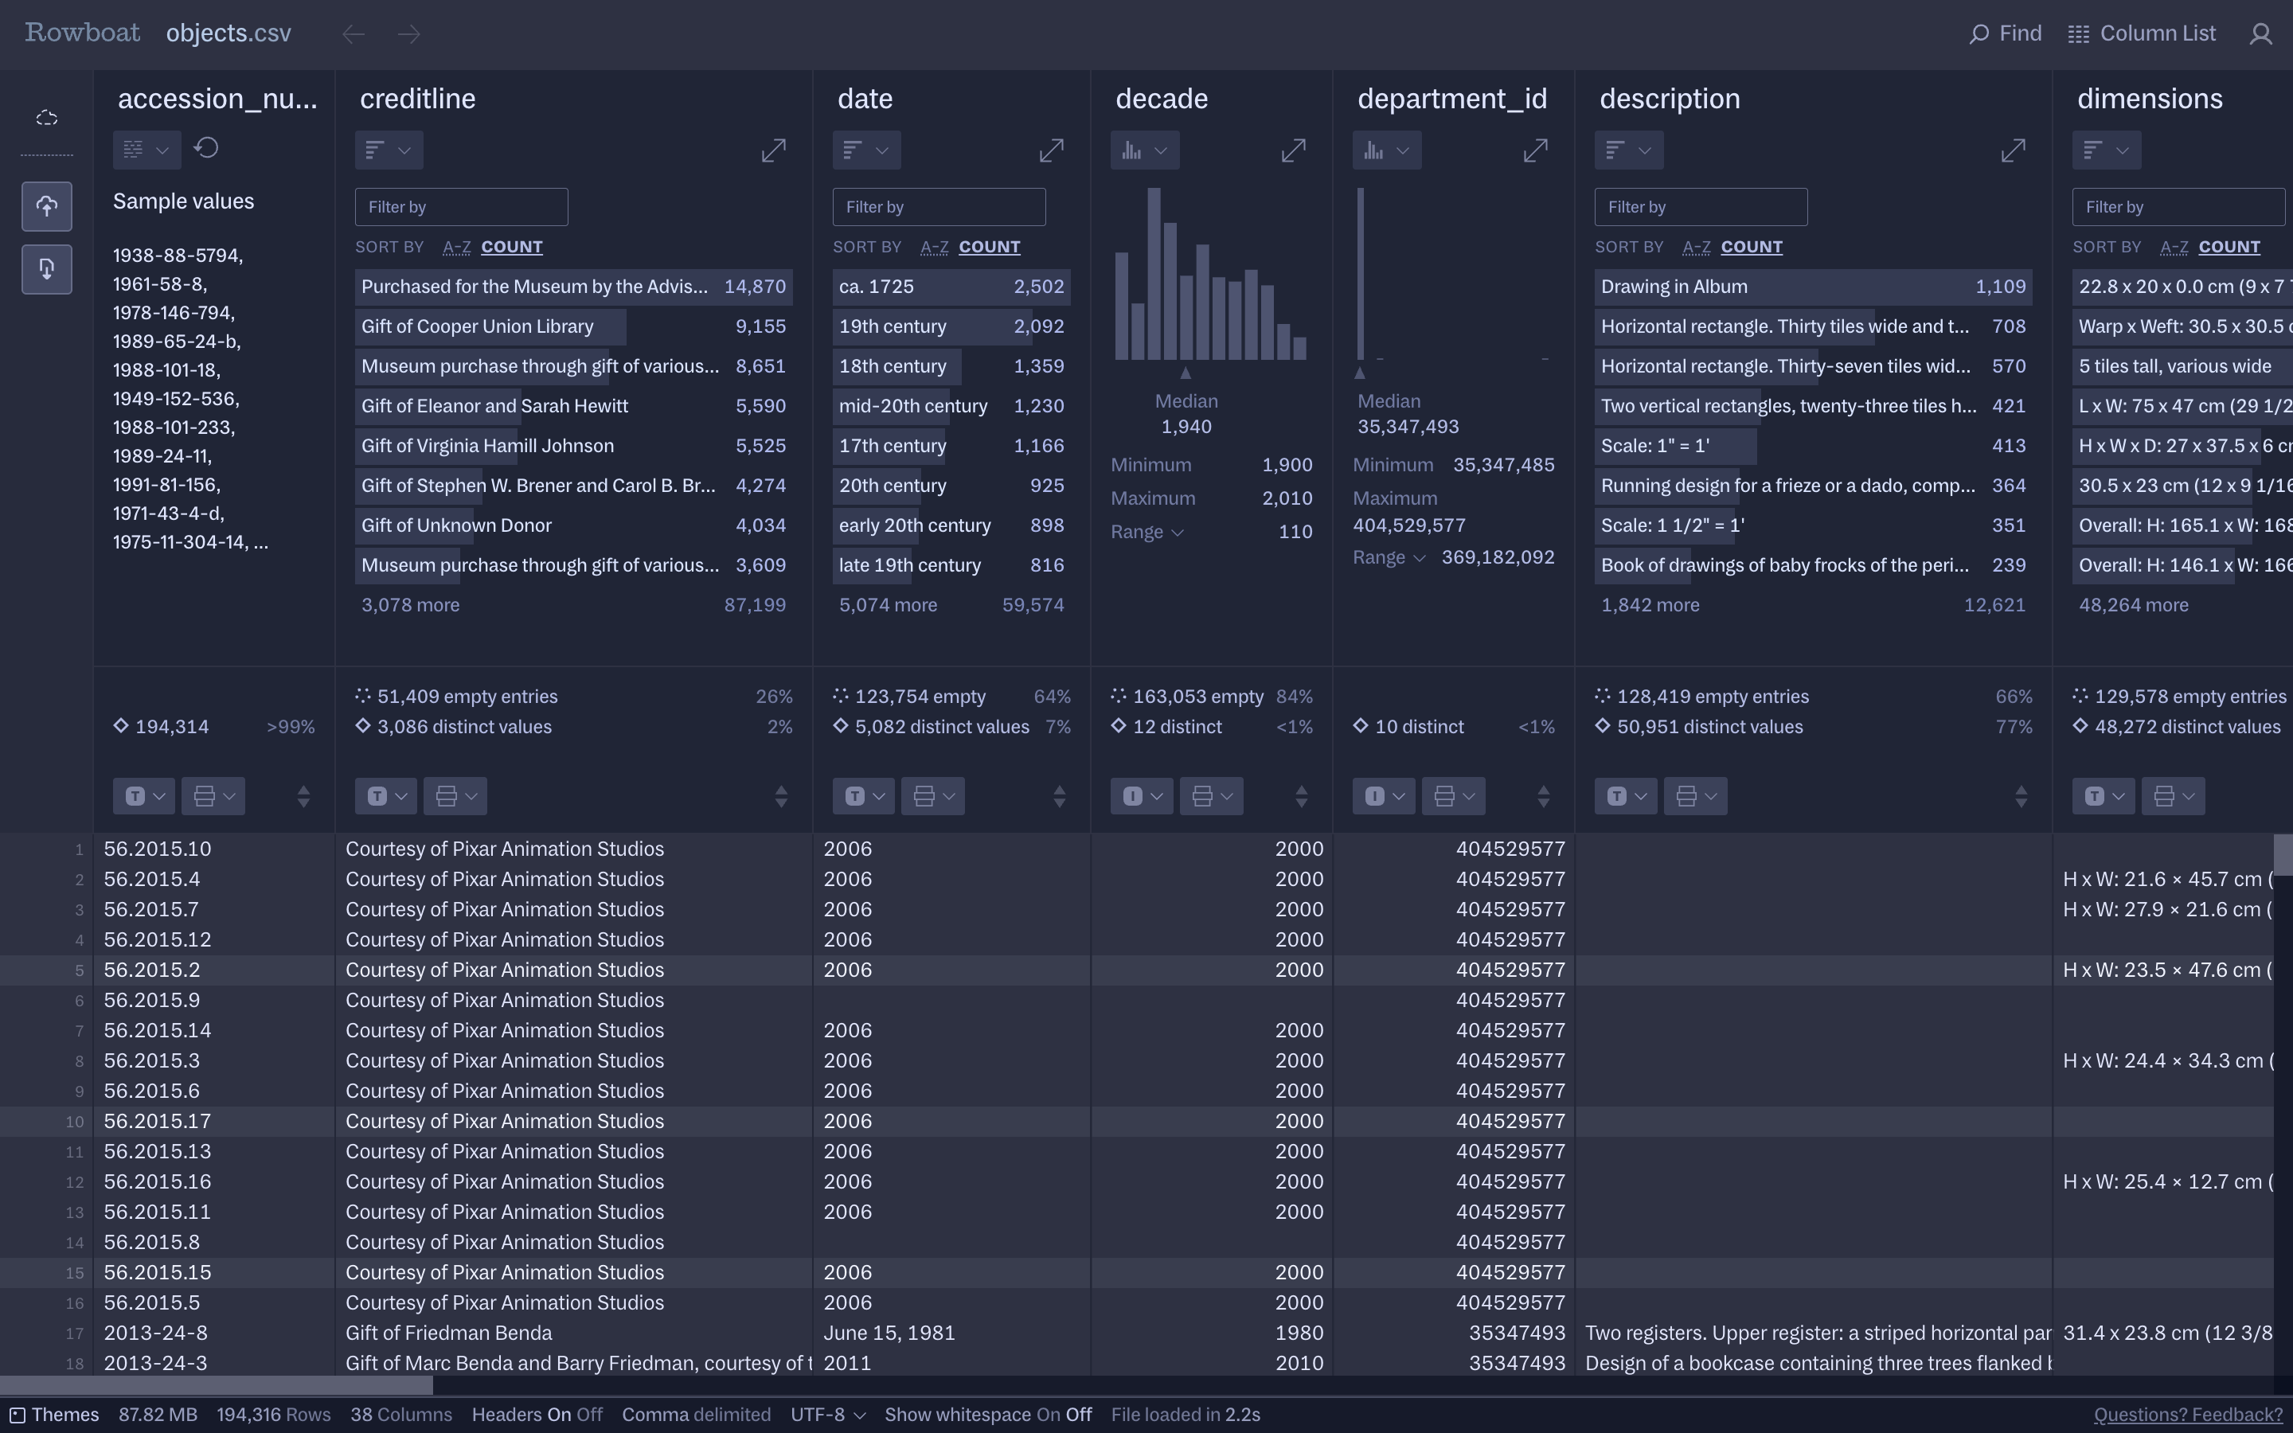Expand the creditline column panel
2293x1433 pixels.
(x=773, y=150)
